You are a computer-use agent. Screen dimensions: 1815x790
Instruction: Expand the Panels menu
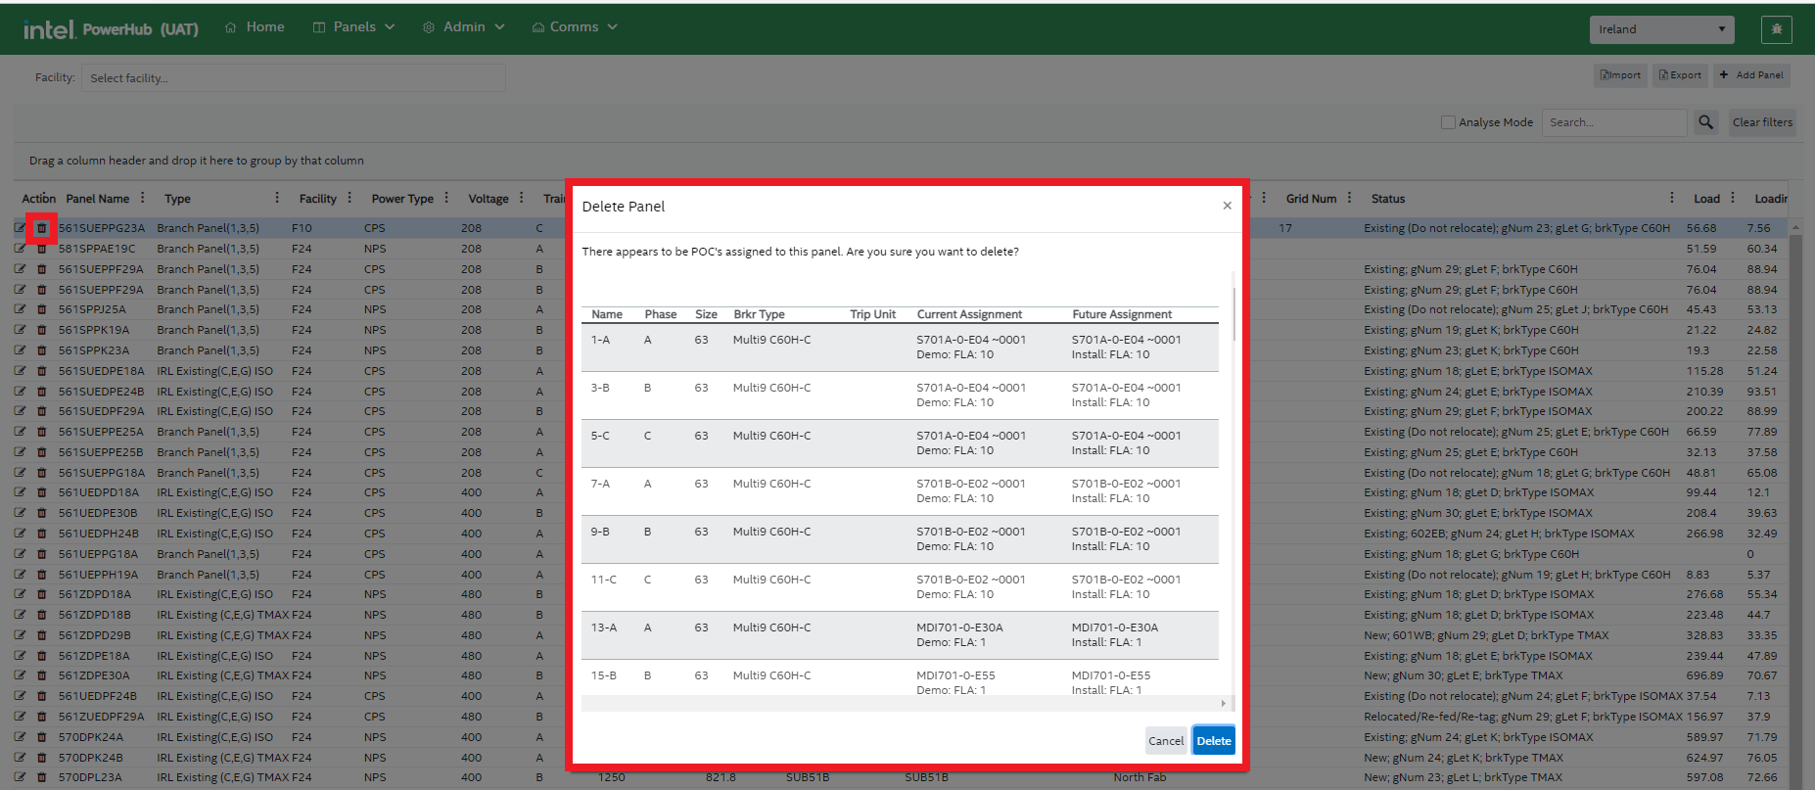353,27
